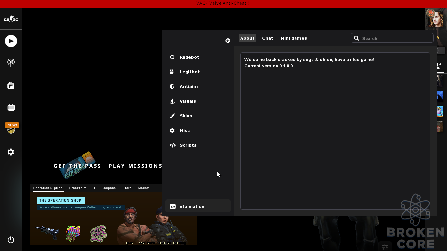Open the Mini games tab
Screen dimensions: 447x251
[x=294, y=38]
